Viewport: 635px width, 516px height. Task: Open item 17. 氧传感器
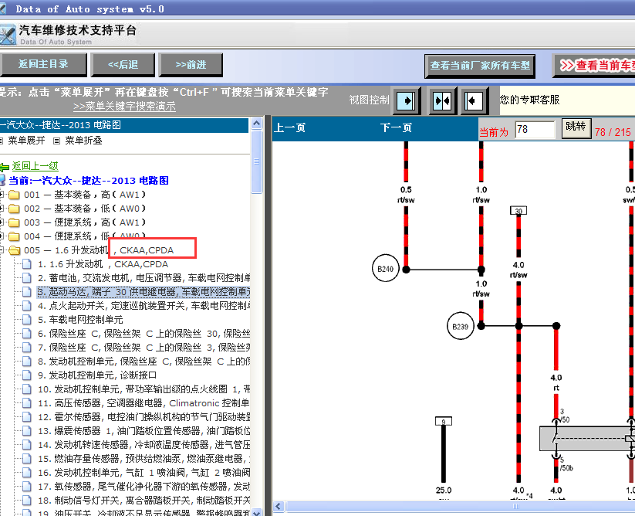(x=144, y=487)
